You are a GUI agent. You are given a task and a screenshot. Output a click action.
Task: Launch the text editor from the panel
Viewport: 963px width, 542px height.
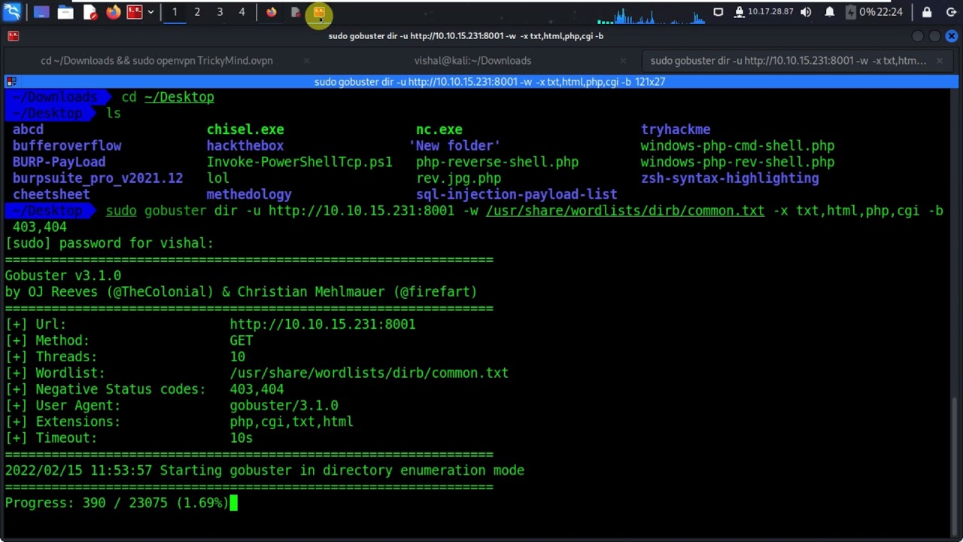click(90, 12)
